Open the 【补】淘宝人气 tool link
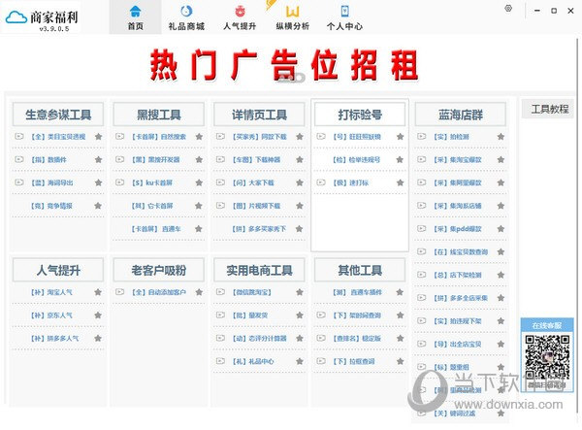 tap(51, 292)
